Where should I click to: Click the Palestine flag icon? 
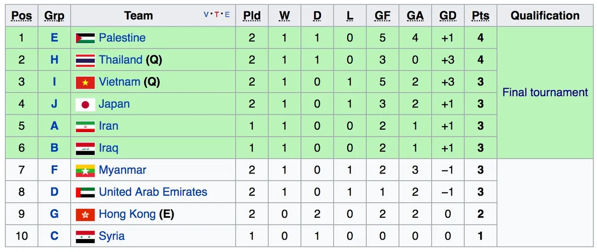pyautogui.click(x=85, y=38)
